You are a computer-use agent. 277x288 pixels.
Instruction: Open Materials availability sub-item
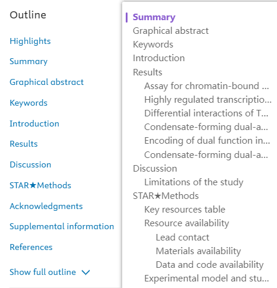(x=198, y=251)
